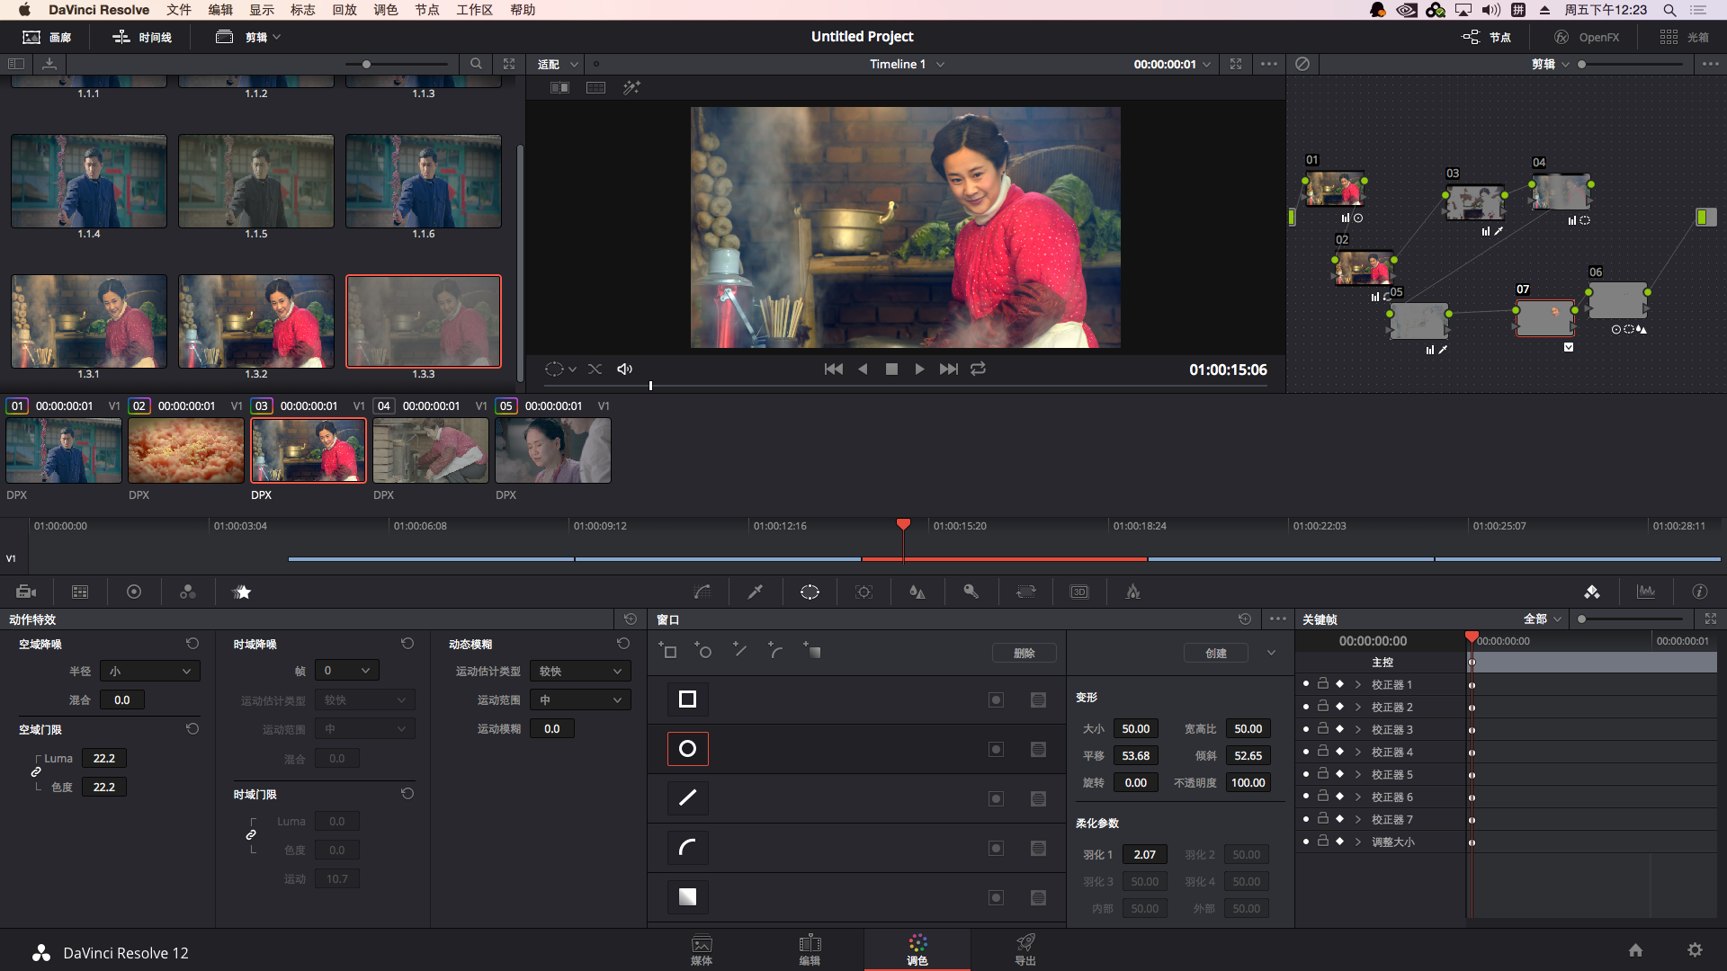Screen dimensions: 1727x971
Task: Toggle the 画廊 gallery panel button
Action: (47, 37)
